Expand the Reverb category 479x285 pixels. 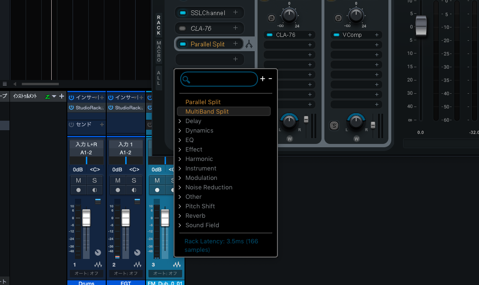(180, 215)
